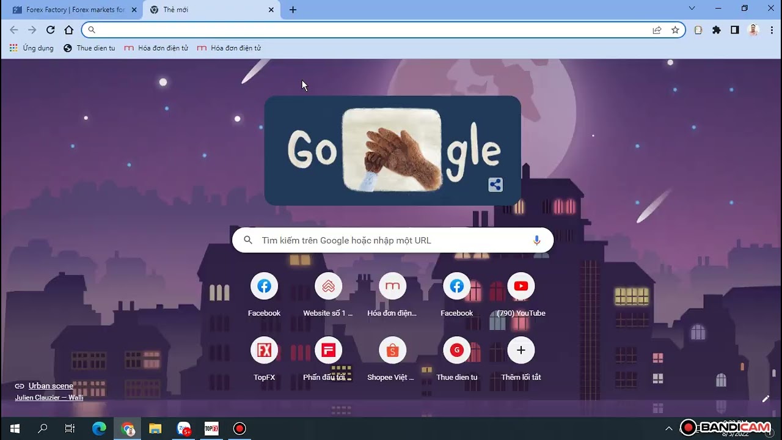Expand the tab search chevron
782x440 pixels.
click(x=692, y=9)
